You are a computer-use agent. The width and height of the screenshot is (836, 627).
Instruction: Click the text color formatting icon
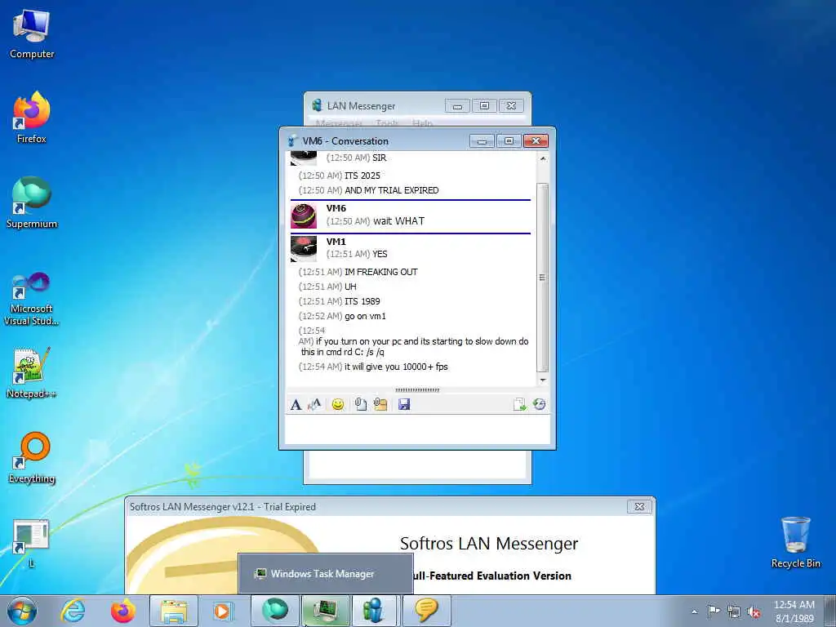tap(314, 404)
